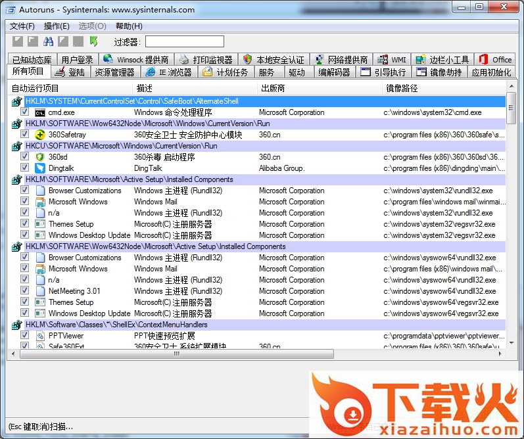Screen dimensions: 524x439
Task: Click inside the 过滤器 filter field
Action: click(x=185, y=42)
